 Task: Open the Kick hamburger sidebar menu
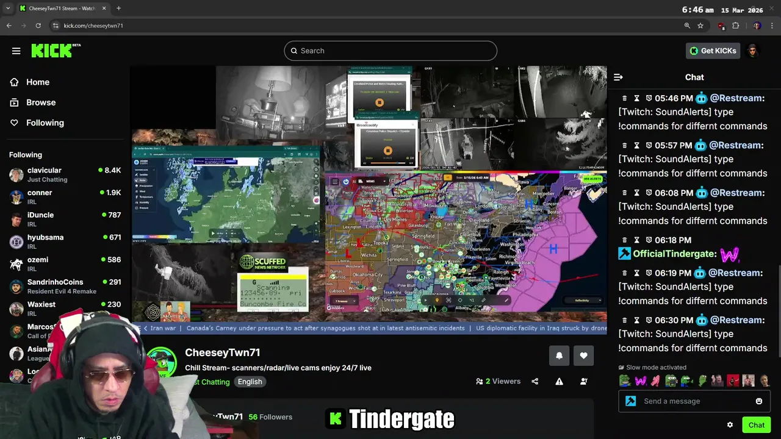tap(16, 51)
